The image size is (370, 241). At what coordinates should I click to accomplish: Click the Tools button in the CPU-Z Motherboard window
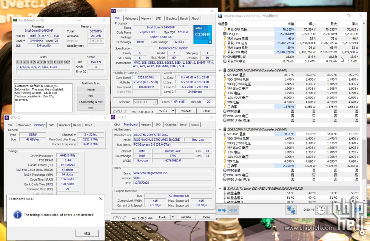click(x=163, y=217)
